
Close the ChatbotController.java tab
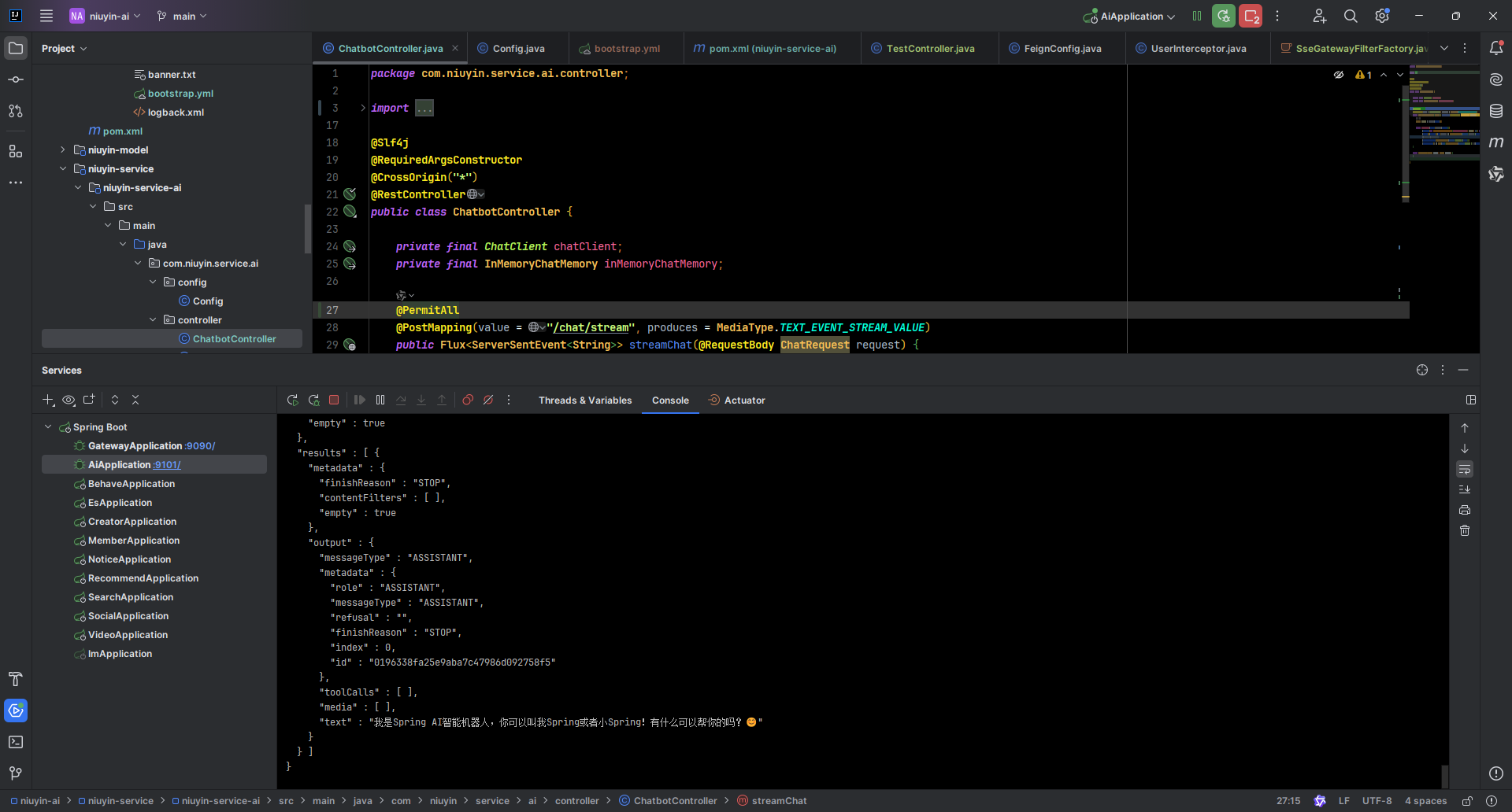(x=455, y=48)
